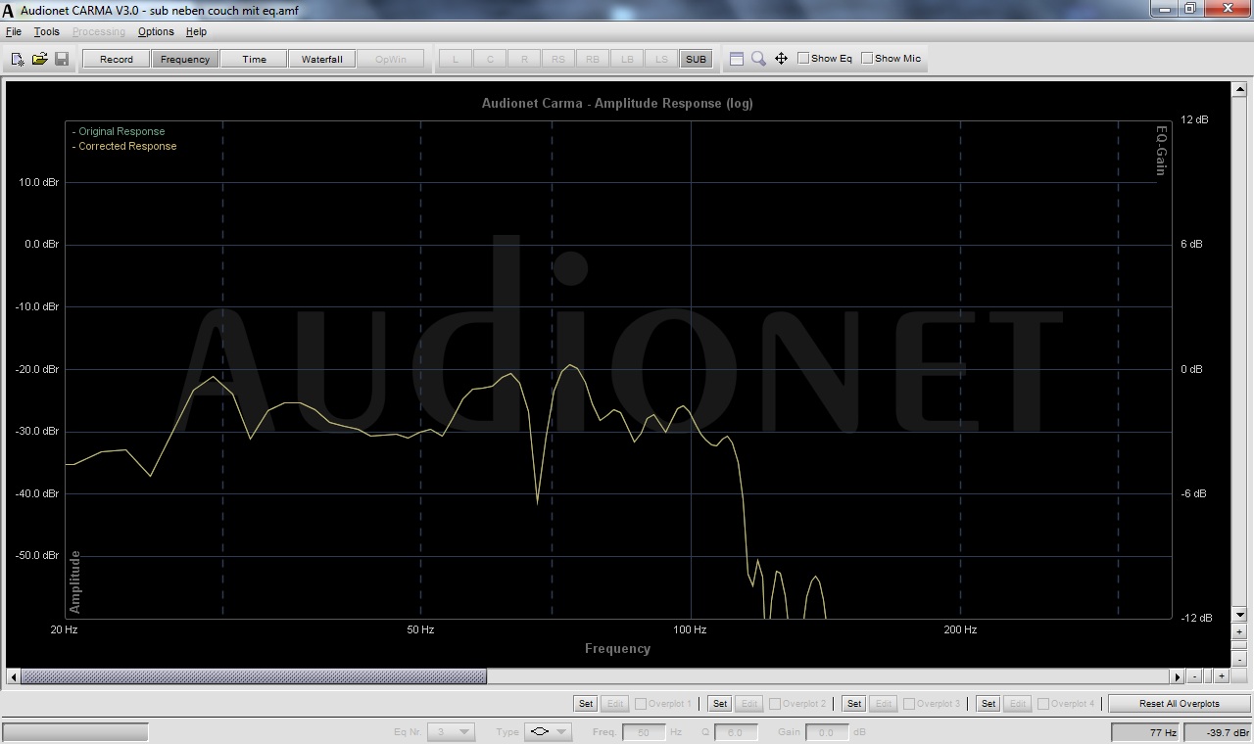Open a measurement with the folder icon
This screenshot has height=744, width=1254.
tap(39, 59)
